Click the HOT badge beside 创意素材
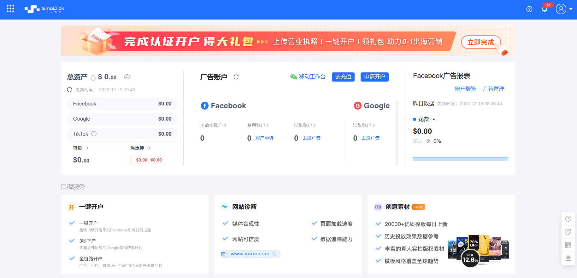 418,207
